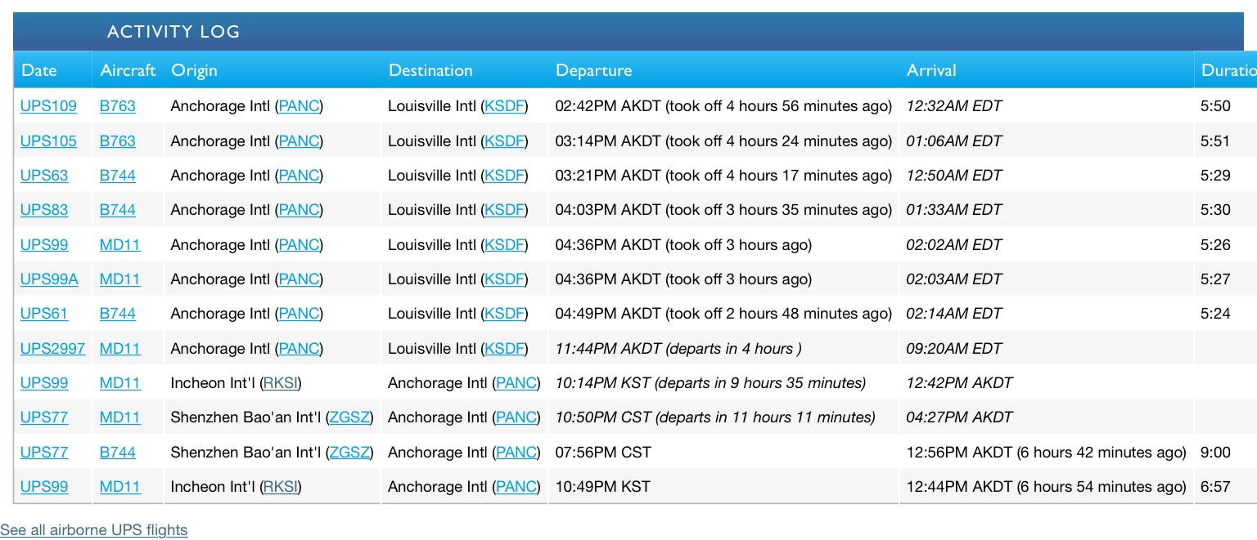Open the UPS109 flight link
Viewport: 1257px width, 540px height.
tap(48, 106)
